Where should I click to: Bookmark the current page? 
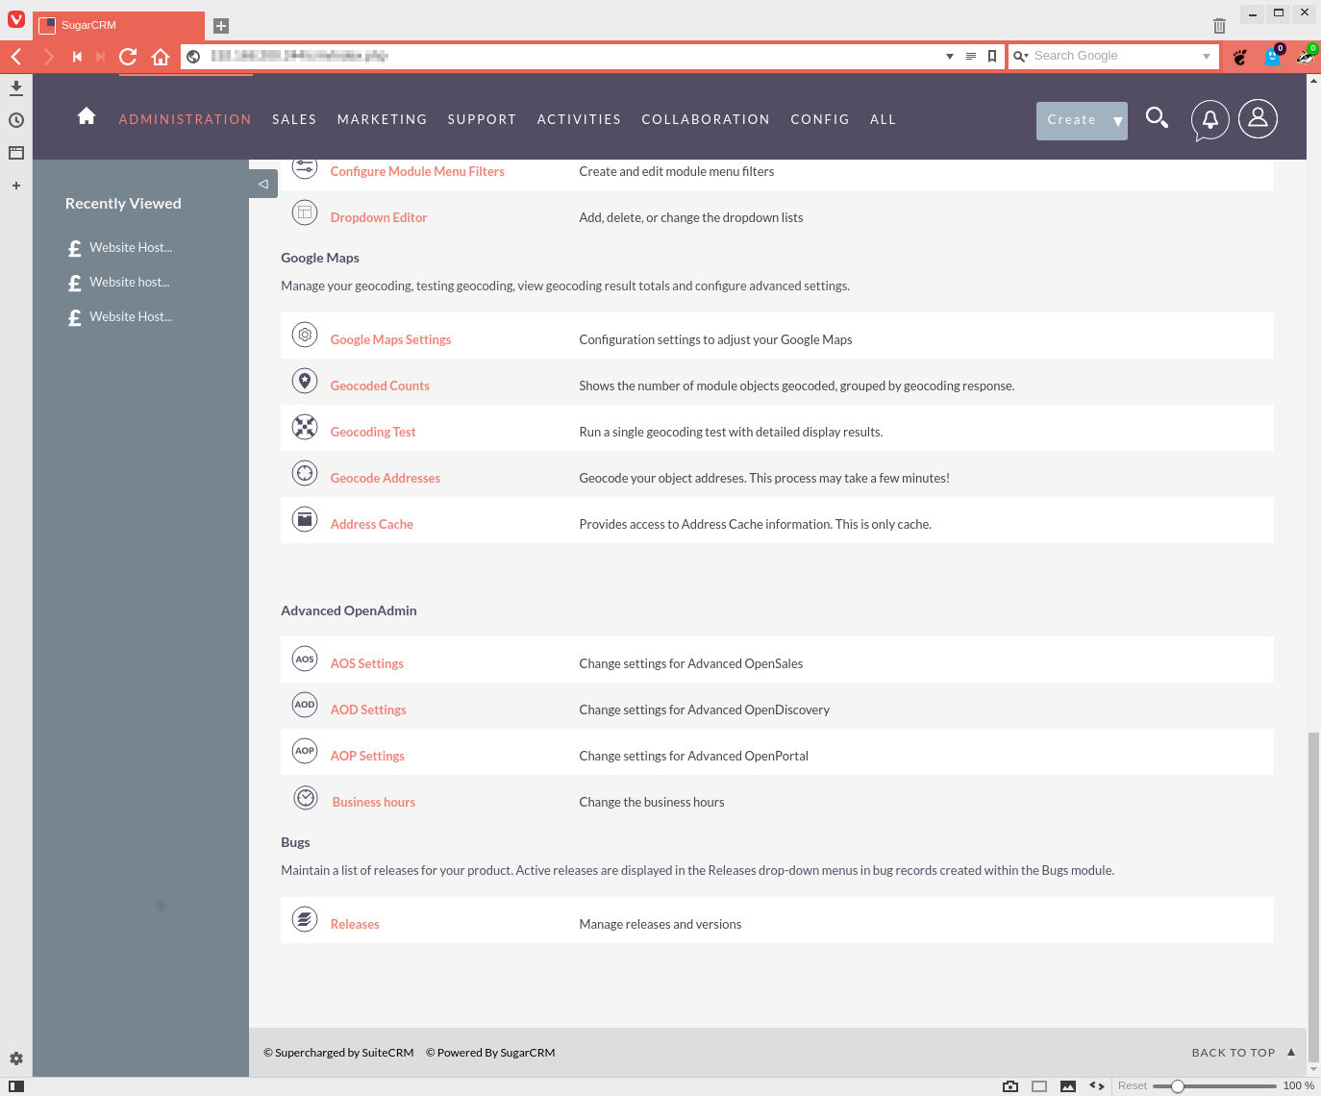pos(992,57)
